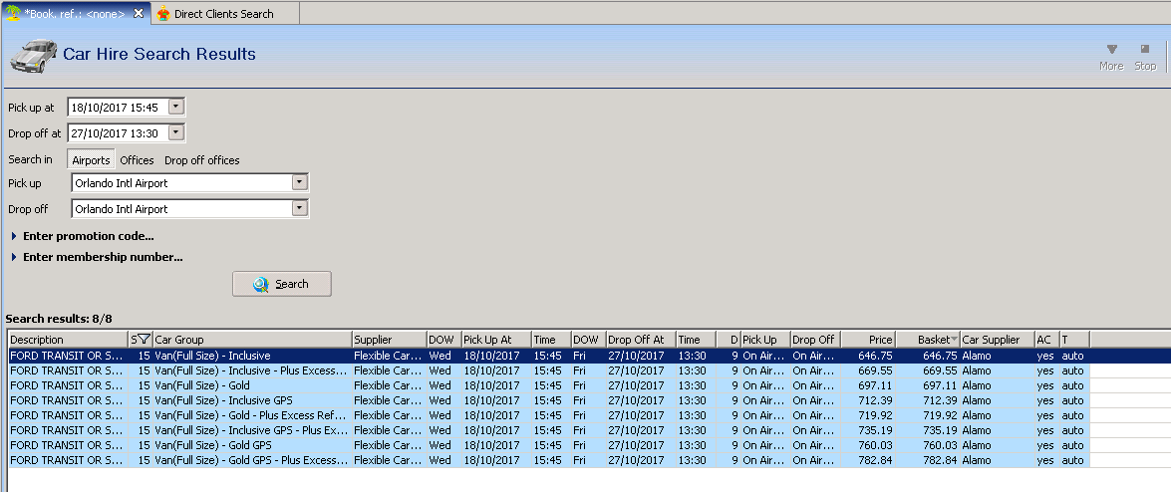The width and height of the screenshot is (1171, 492).
Task: Sort by Car Group column header
Action: point(252,340)
